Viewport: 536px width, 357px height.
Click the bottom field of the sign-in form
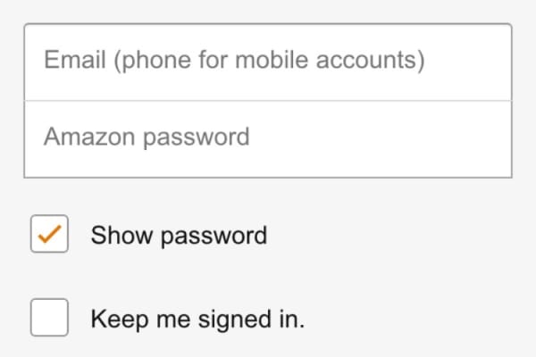coord(268,138)
